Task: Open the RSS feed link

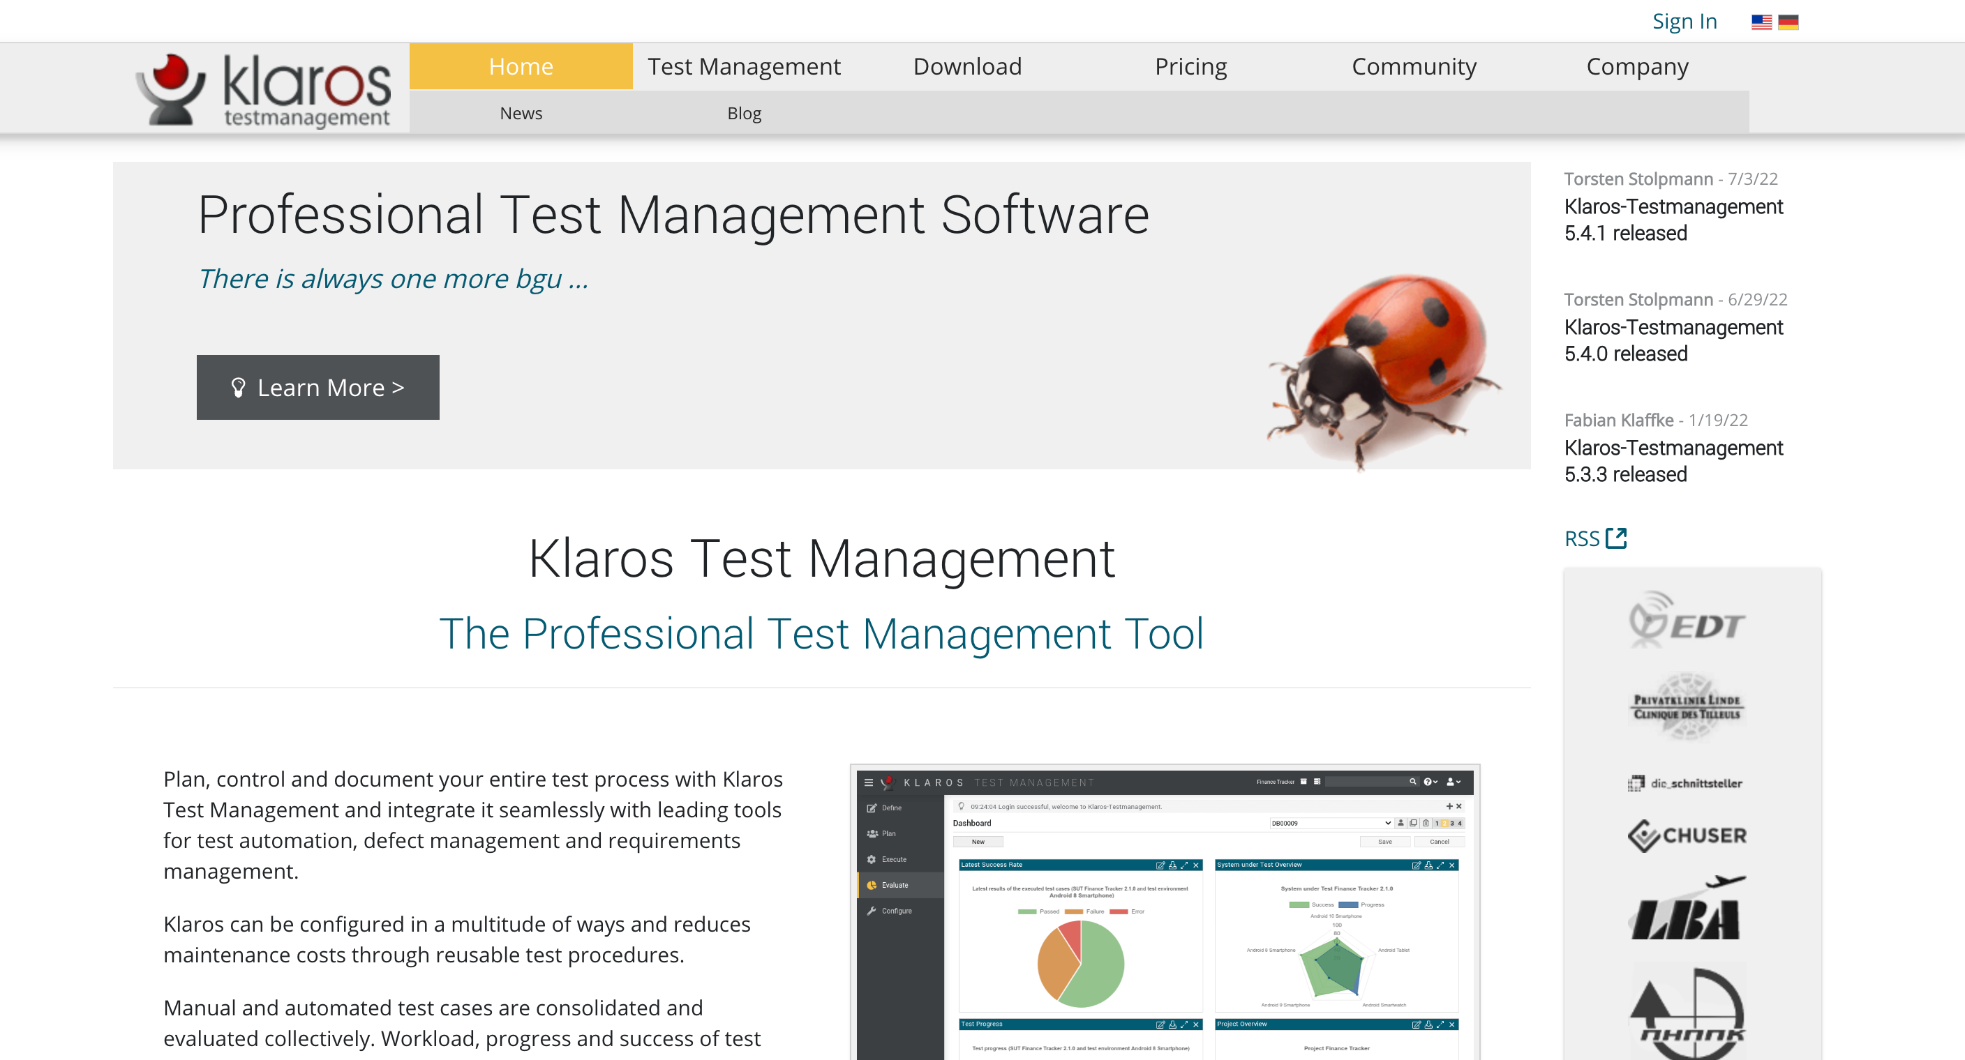Action: (1595, 538)
